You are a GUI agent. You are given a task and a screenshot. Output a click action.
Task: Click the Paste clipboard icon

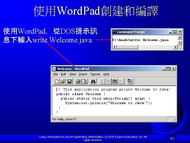click(x=115, y=81)
